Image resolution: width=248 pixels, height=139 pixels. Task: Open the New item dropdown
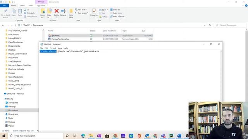pos(81,10)
